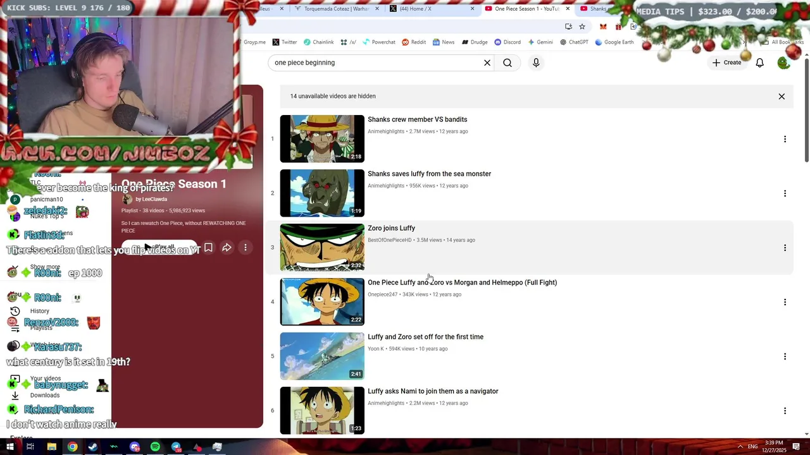This screenshot has width=810, height=455.
Task: Open the Powerchat bookmark
Action: [378, 42]
